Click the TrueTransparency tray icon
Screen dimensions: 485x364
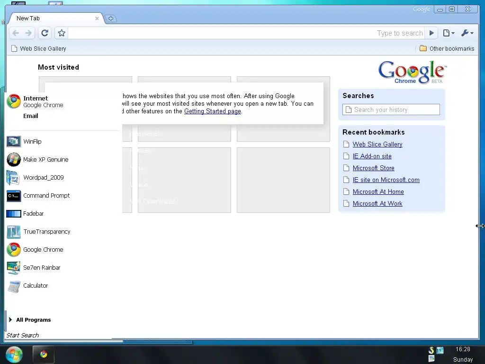pyautogui.click(x=440, y=350)
